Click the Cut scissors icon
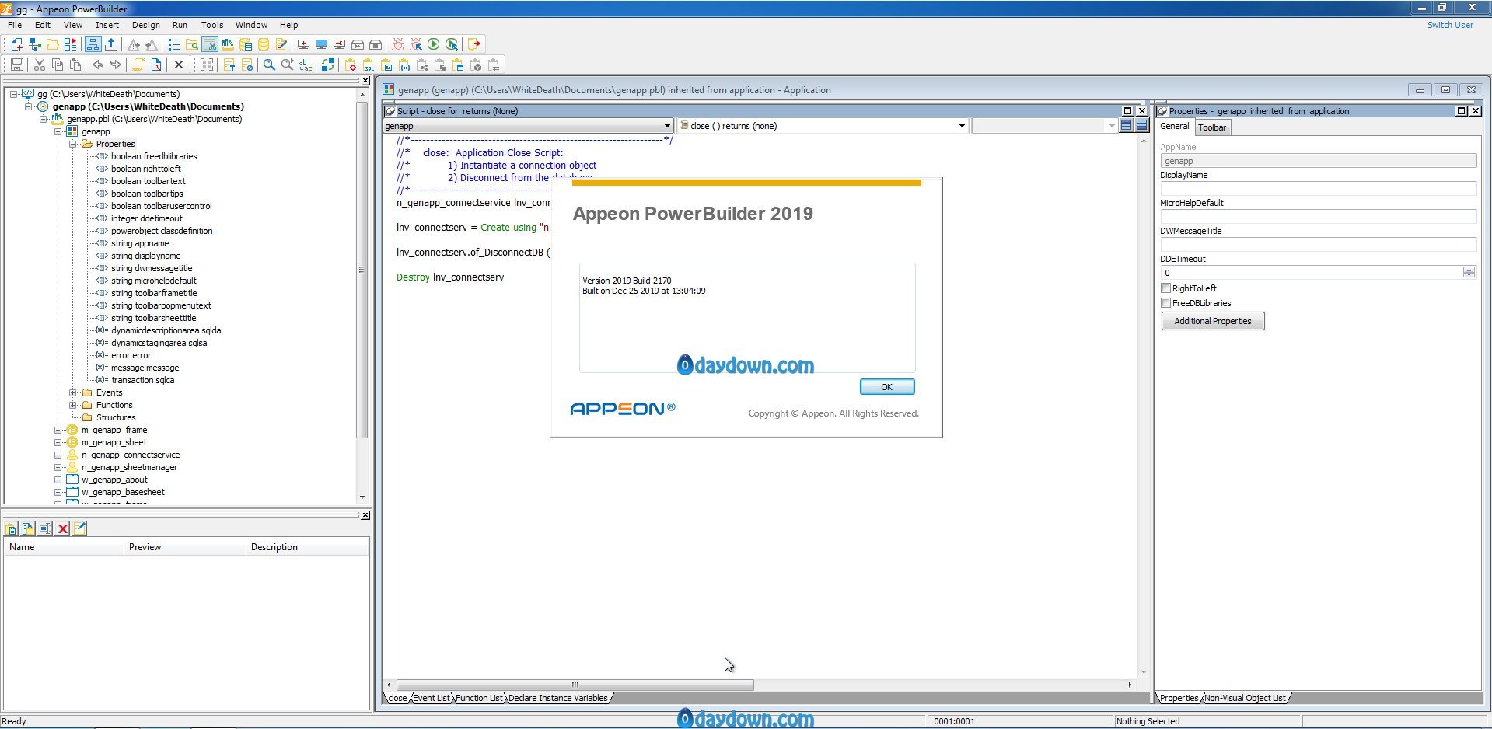Screen dimensions: 1492x729 pos(40,65)
